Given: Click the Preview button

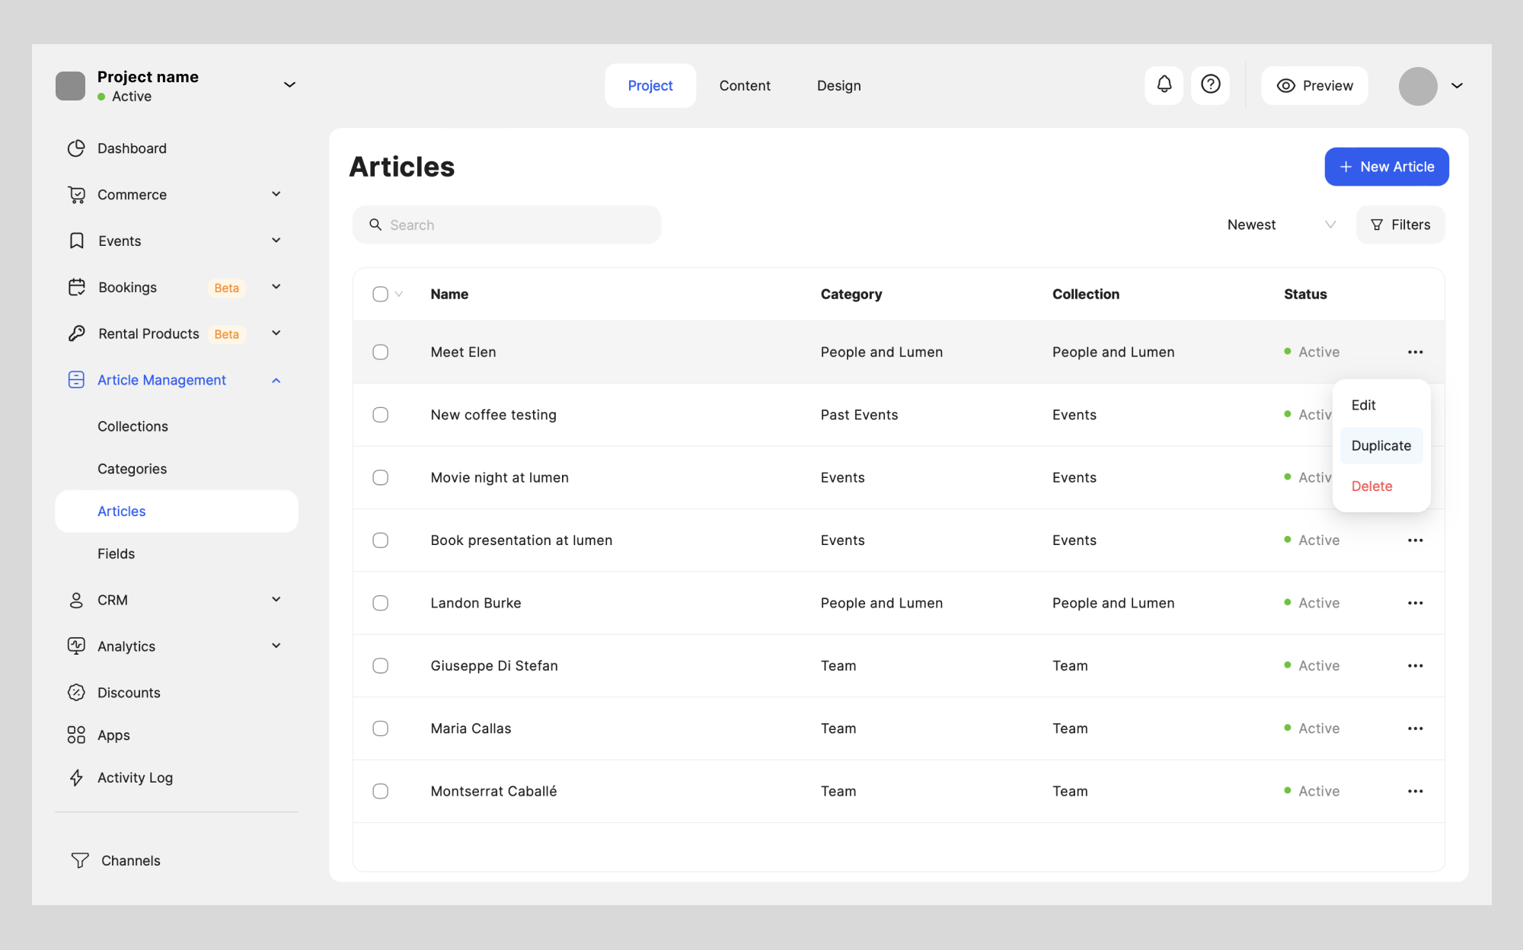Looking at the screenshot, I should tap(1314, 86).
